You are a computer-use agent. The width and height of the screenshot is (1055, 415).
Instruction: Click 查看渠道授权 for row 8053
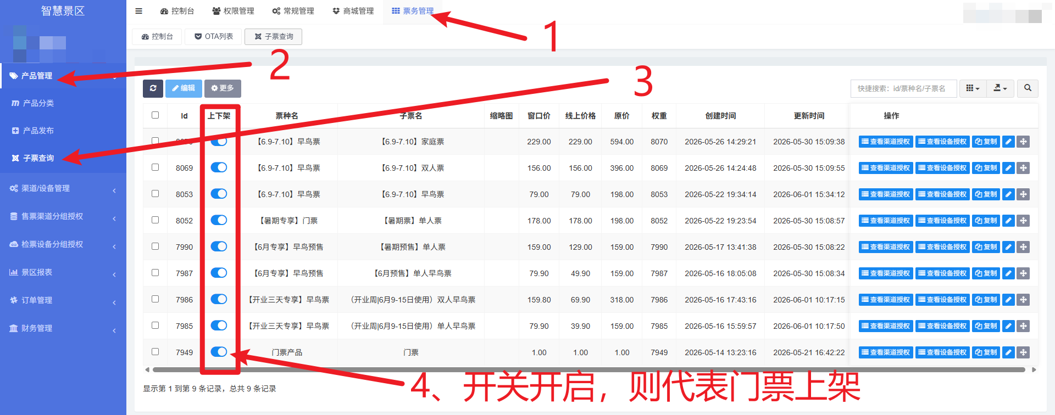pos(886,194)
